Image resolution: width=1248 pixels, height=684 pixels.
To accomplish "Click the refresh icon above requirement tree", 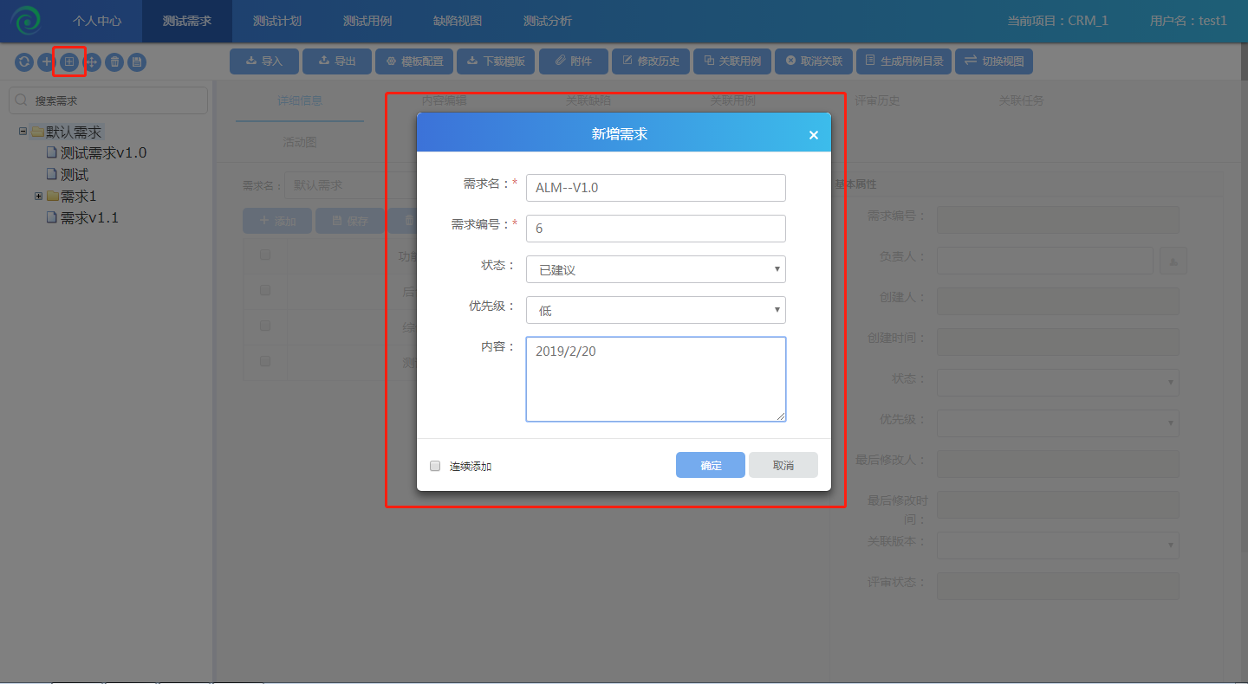I will click(x=24, y=62).
